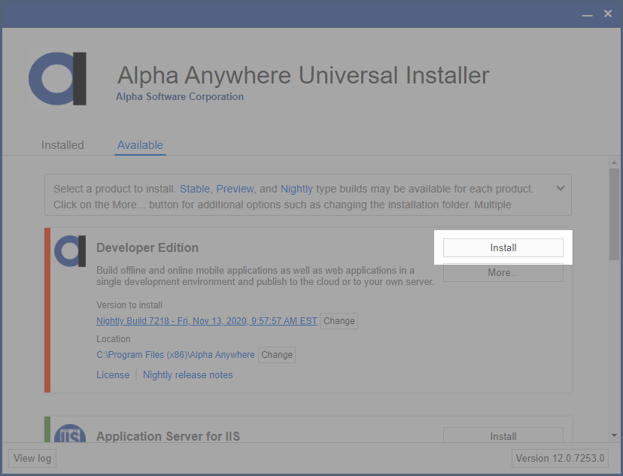The height and width of the screenshot is (476, 623).
Task: Install Application Server for IIS
Action: point(503,435)
